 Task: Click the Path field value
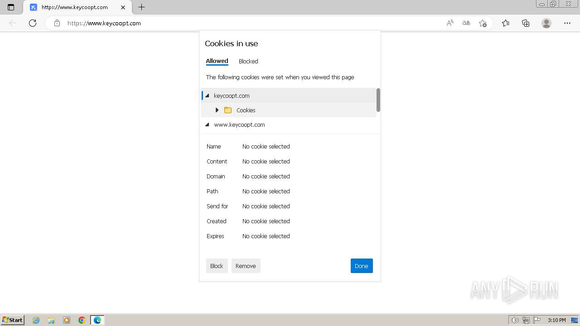coord(266,191)
